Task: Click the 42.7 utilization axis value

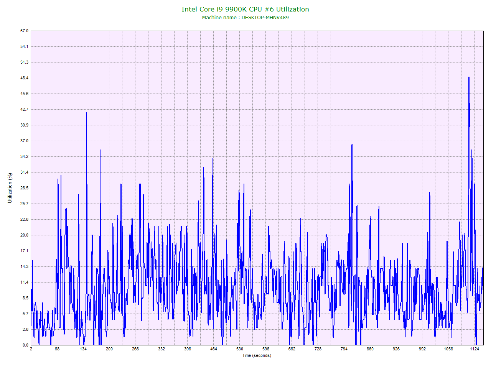Action: coord(25,109)
